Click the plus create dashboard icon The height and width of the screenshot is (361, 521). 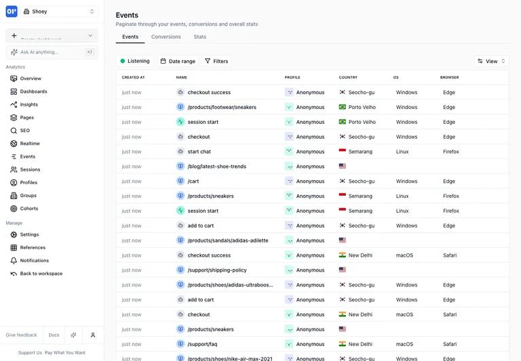click(x=14, y=35)
